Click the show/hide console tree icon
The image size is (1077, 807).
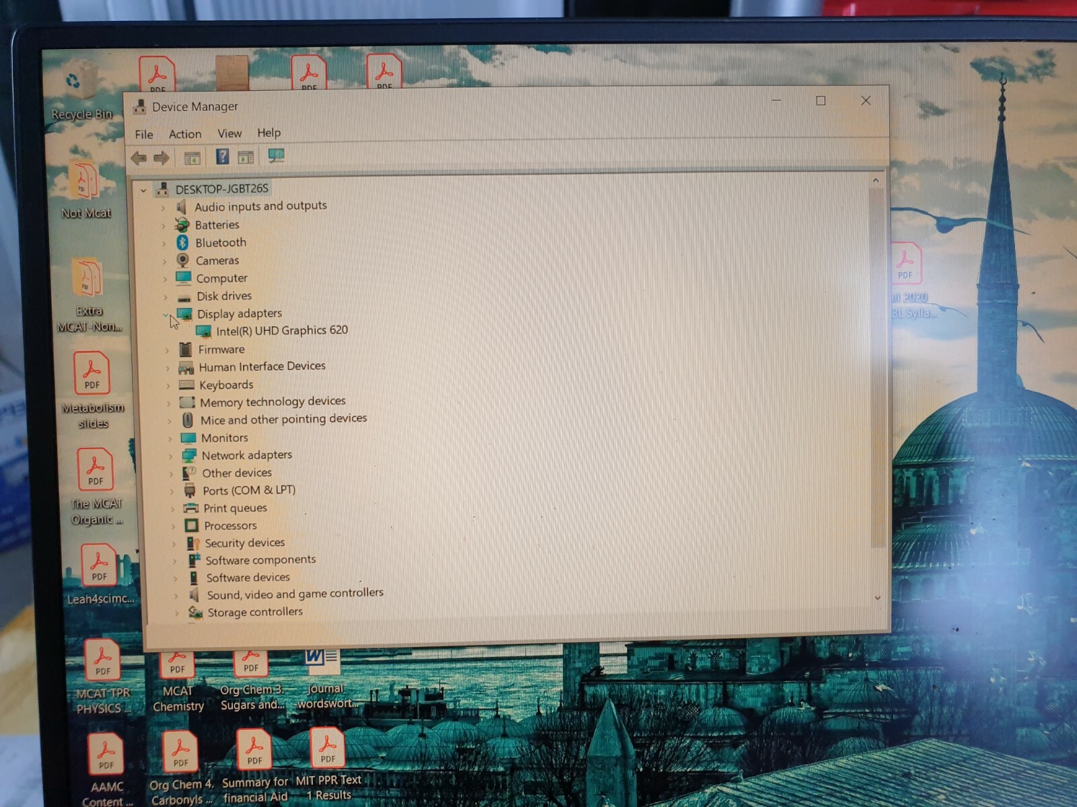[x=193, y=159]
